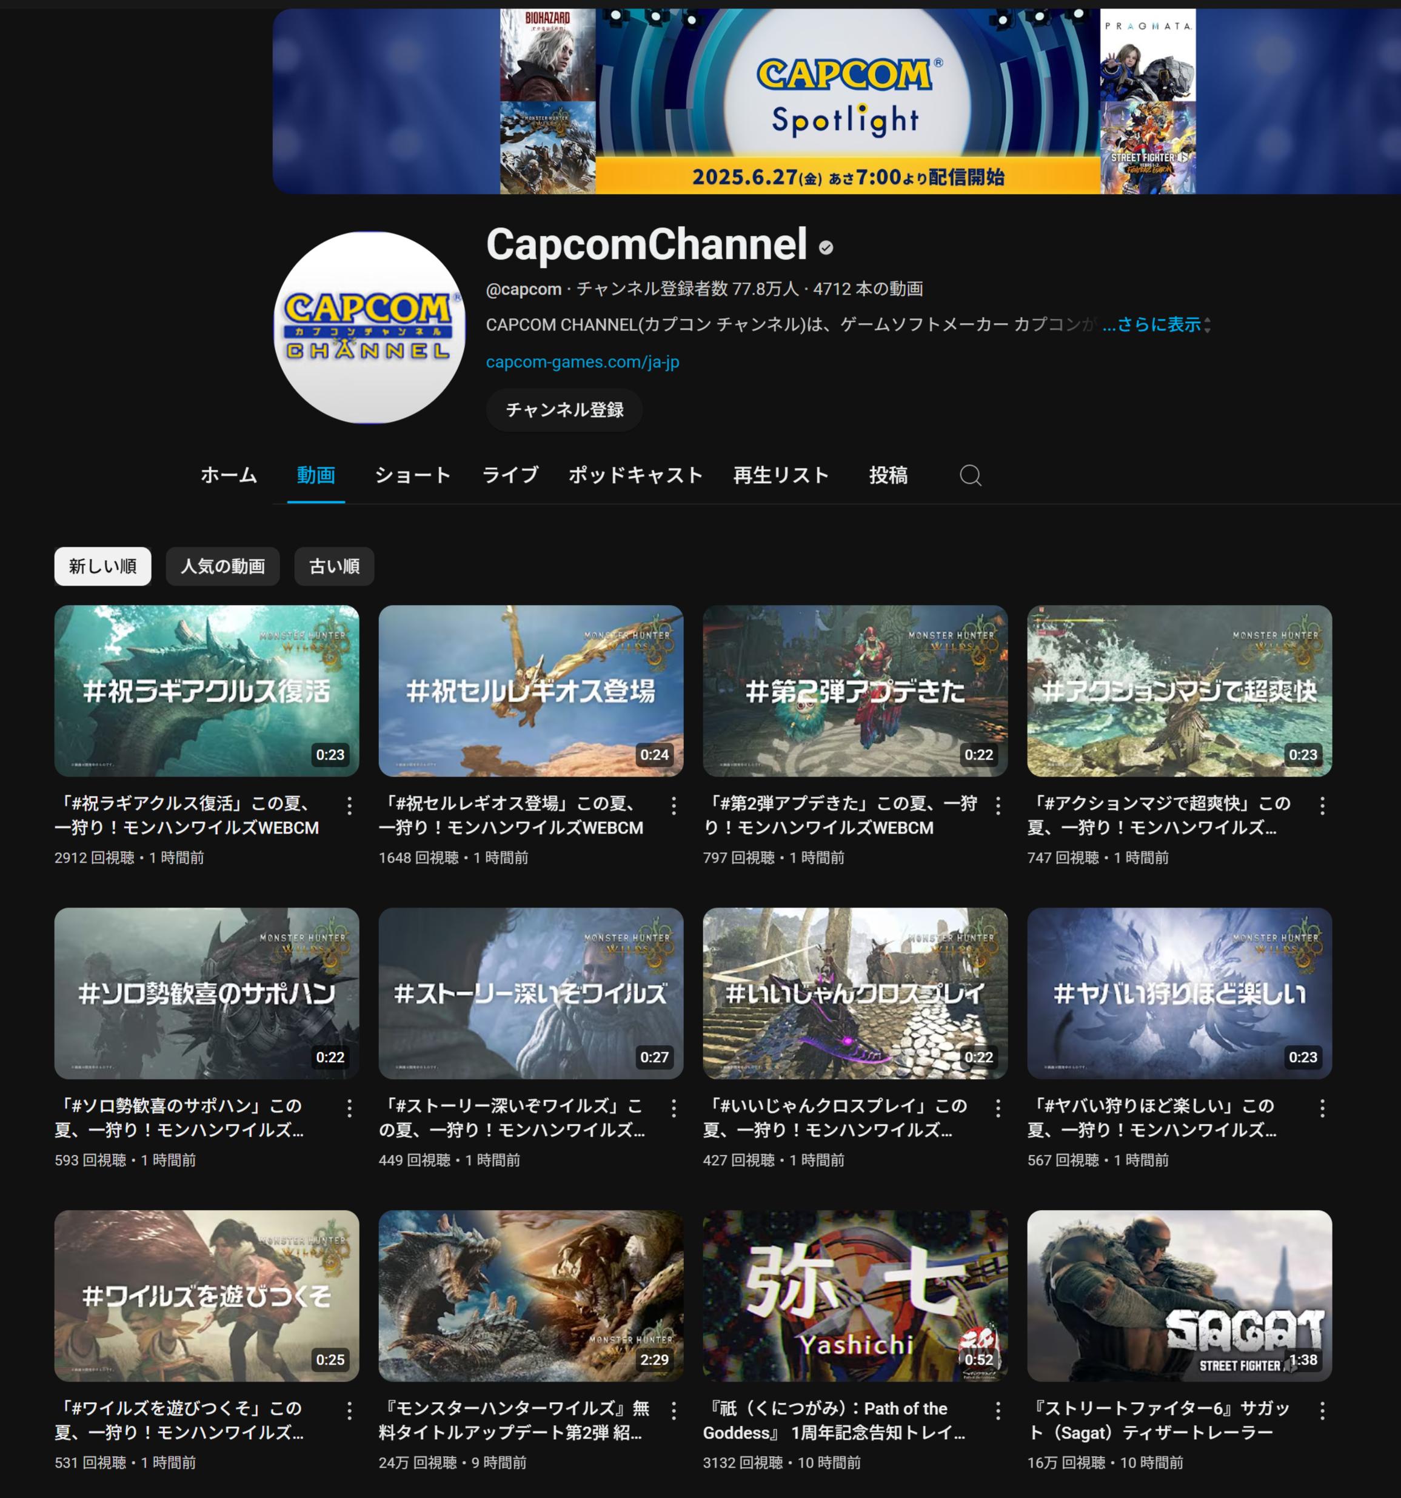Open options for アクションマジで超爽快 video
The image size is (1401, 1498).
click(x=1322, y=806)
